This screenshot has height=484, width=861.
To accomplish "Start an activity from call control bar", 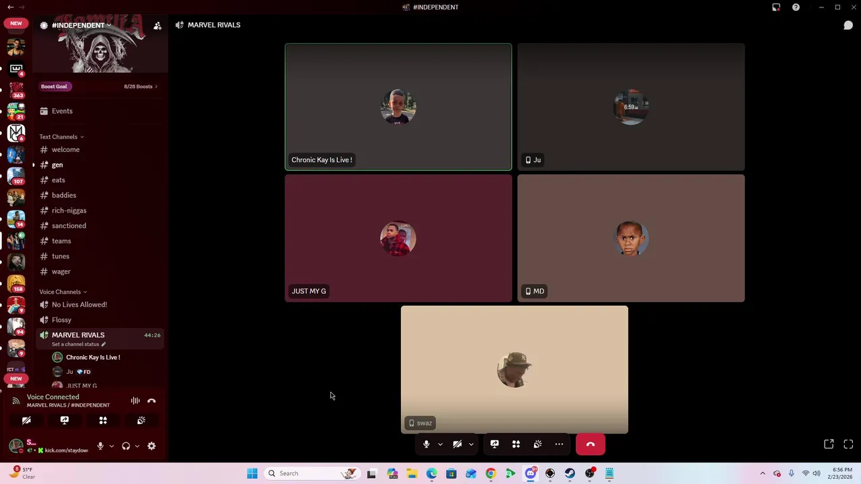I will coord(516,444).
